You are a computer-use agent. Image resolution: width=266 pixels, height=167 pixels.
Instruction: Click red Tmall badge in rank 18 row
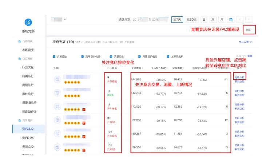[x=84, y=109]
